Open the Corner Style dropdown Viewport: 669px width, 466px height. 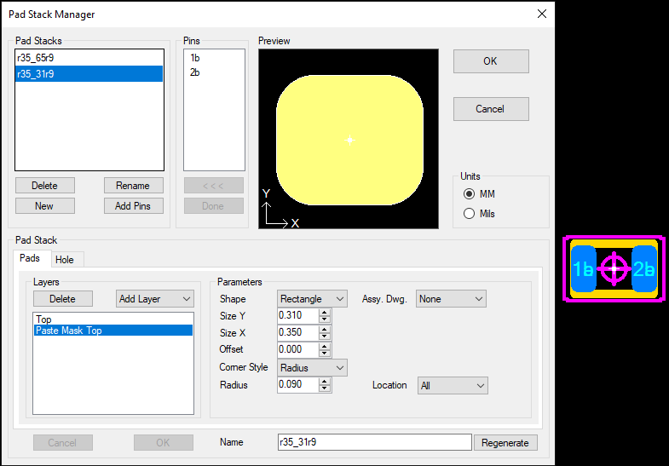(x=313, y=367)
